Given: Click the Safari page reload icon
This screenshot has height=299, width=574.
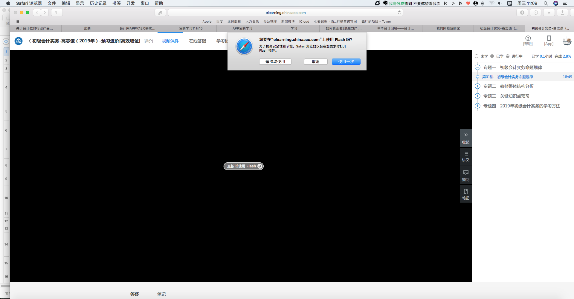Looking at the screenshot, I should pos(399,13).
